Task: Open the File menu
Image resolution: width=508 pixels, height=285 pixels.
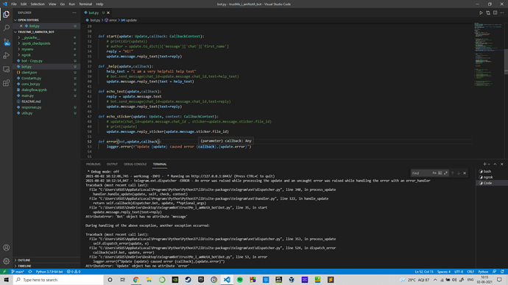Action: [x=13, y=4]
